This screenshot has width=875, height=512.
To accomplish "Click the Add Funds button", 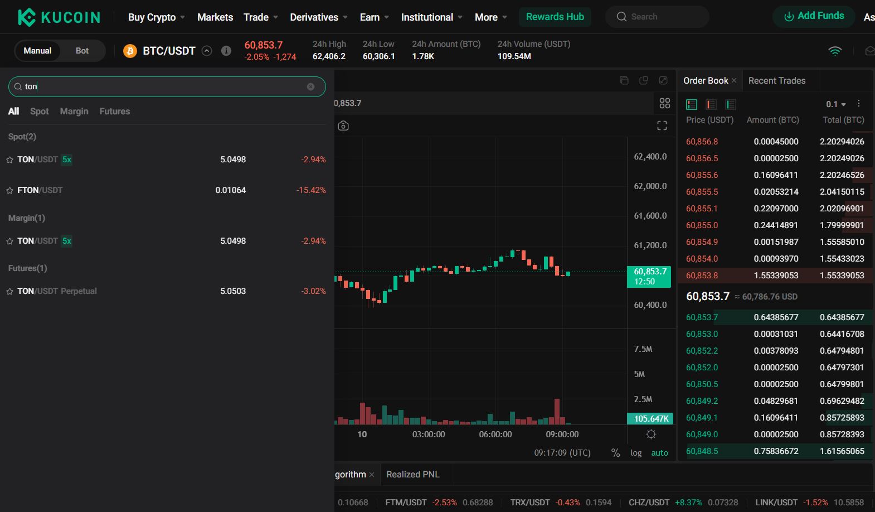I will coord(814,16).
